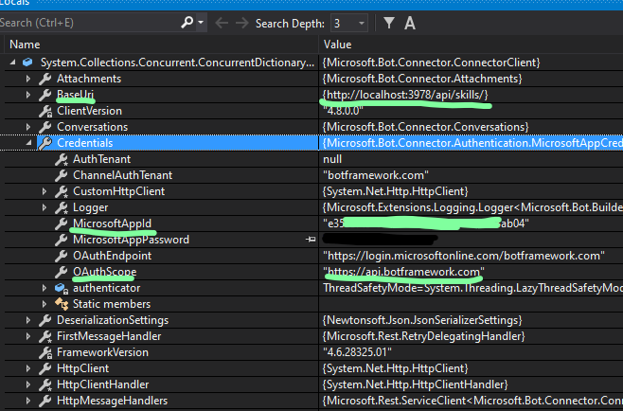Click the search magnifier icon
The width and height of the screenshot is (623, 411).
187,23
